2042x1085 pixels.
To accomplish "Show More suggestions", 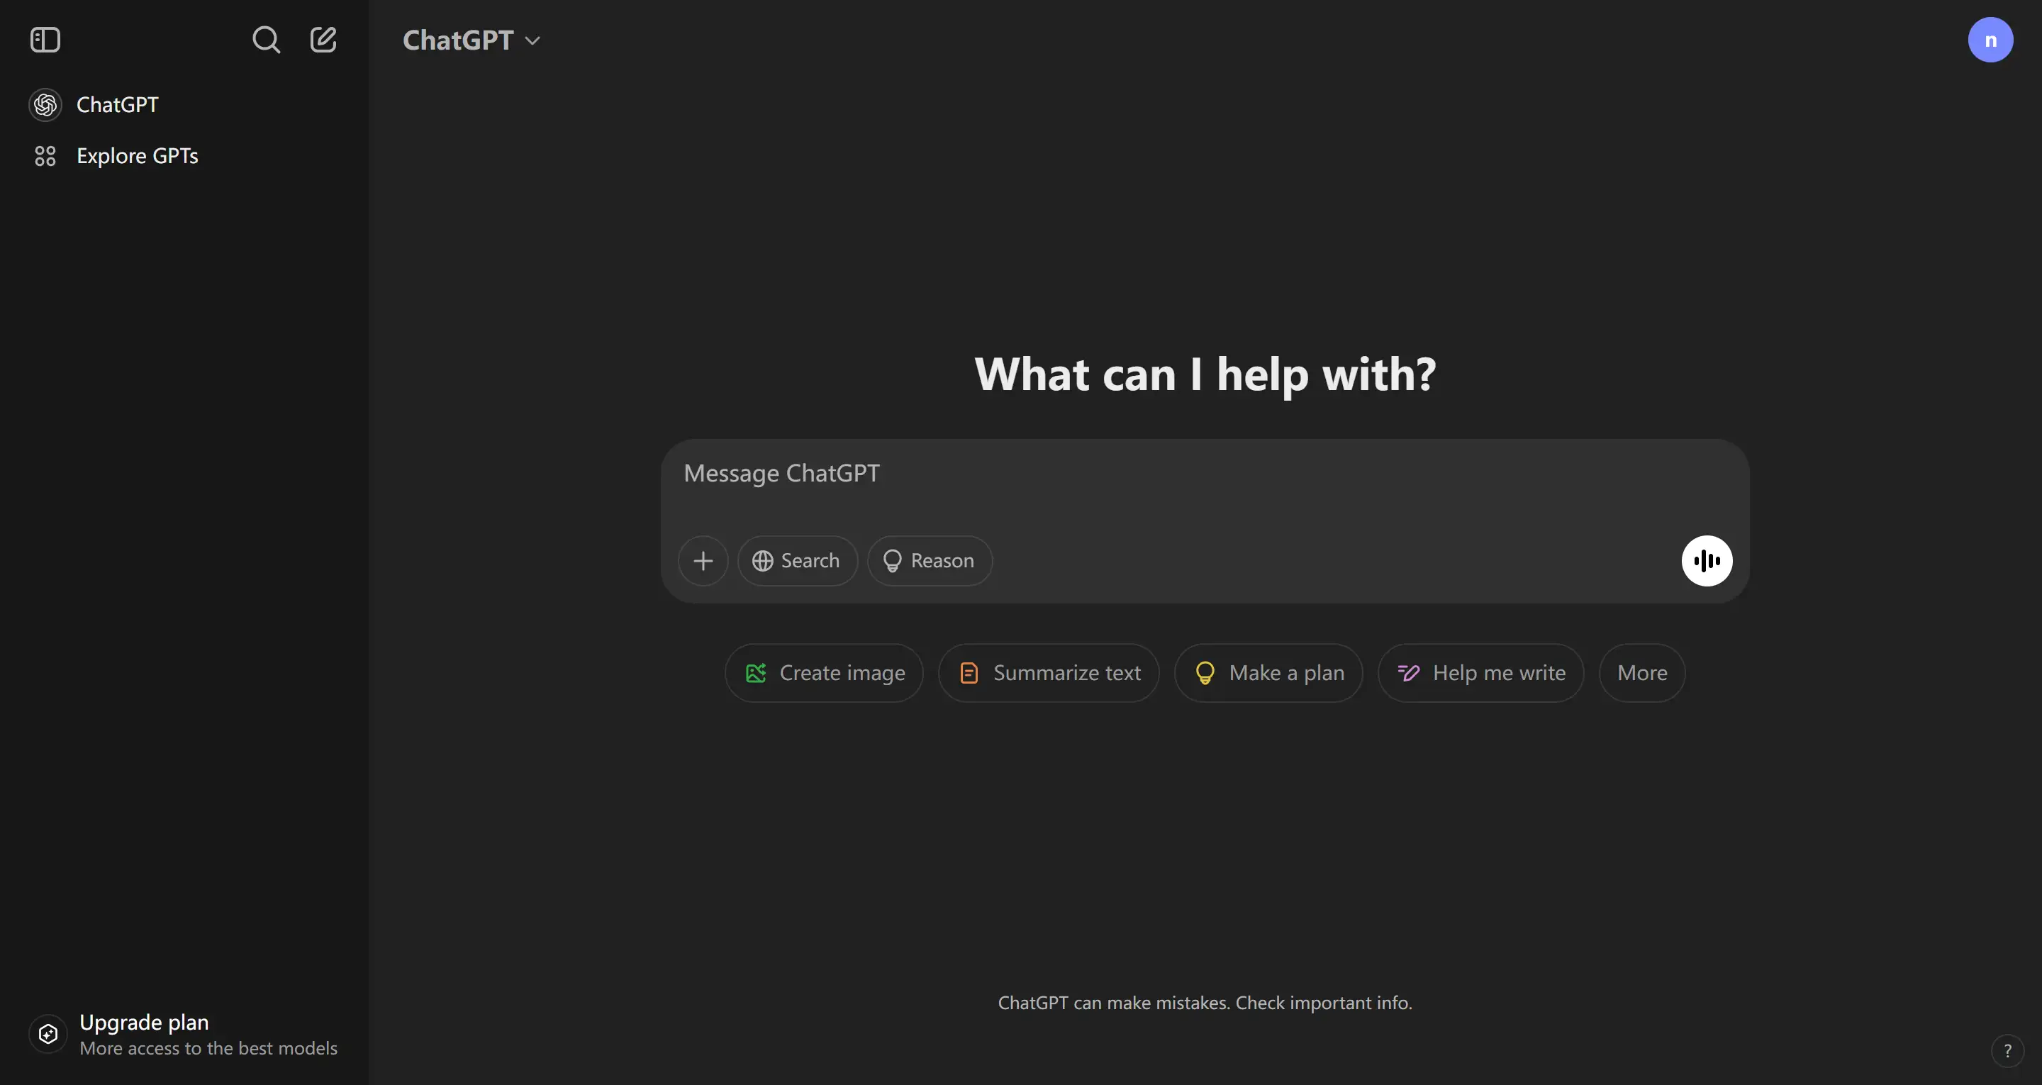I will (x=1641, y=672).
